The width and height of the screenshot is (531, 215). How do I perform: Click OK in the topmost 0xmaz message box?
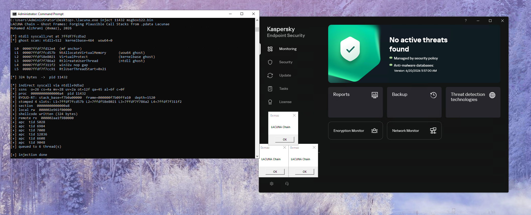pos(285,140)
